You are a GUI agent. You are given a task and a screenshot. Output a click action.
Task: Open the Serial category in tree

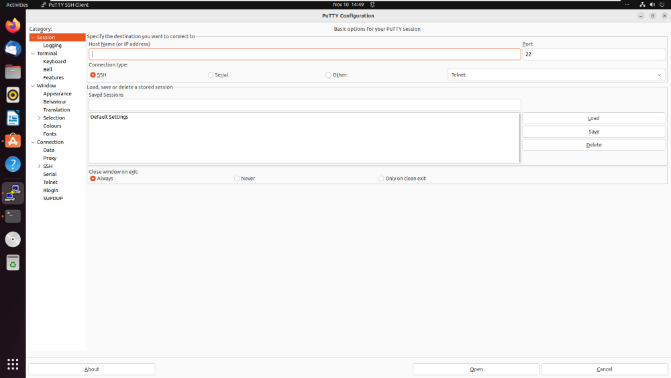(50, 175)
